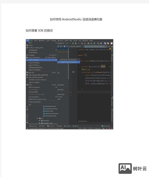Image resolution: width=149 pixels, height=177 pixels.
Task: Expand the drawable folder in project tree
Action: 39,121
